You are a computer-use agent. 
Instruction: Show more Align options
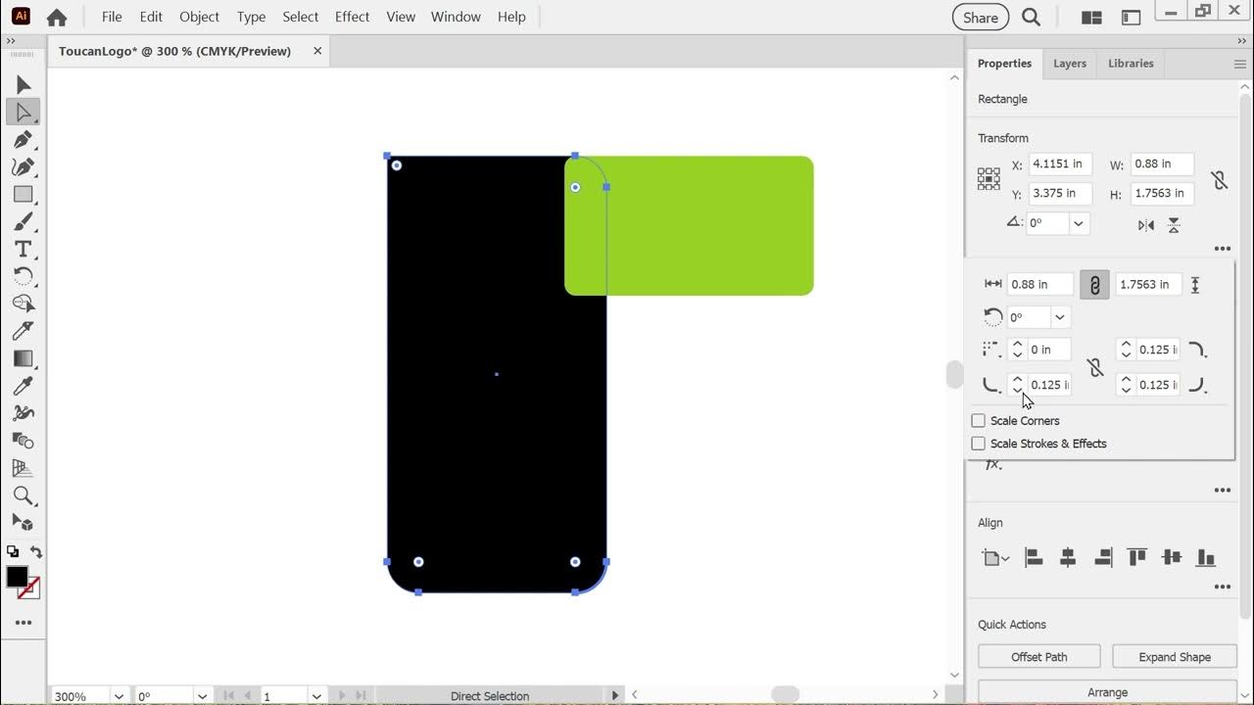point(1222,587)
